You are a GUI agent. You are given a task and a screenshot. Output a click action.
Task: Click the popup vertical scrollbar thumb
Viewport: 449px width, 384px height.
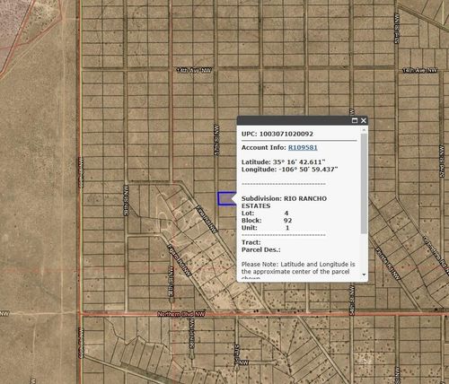[364, 183]
